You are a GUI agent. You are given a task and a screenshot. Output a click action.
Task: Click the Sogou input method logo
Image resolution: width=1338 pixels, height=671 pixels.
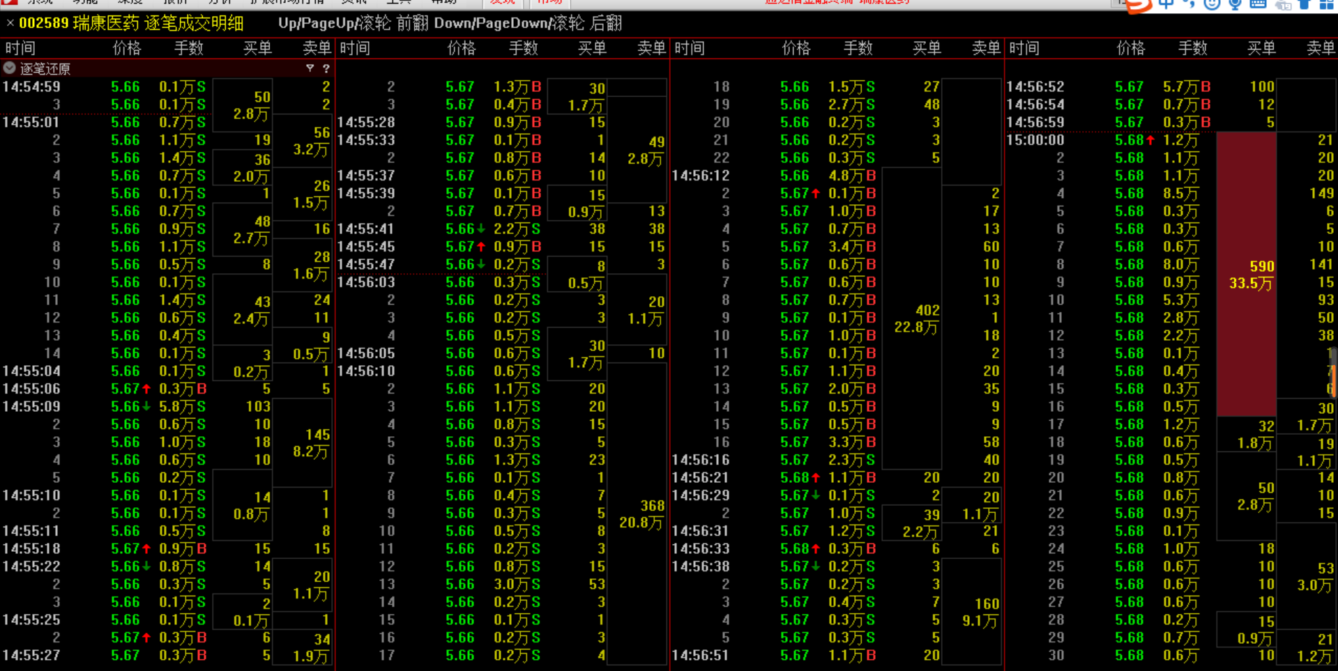pyautogui.click(x=1137, y=5)
